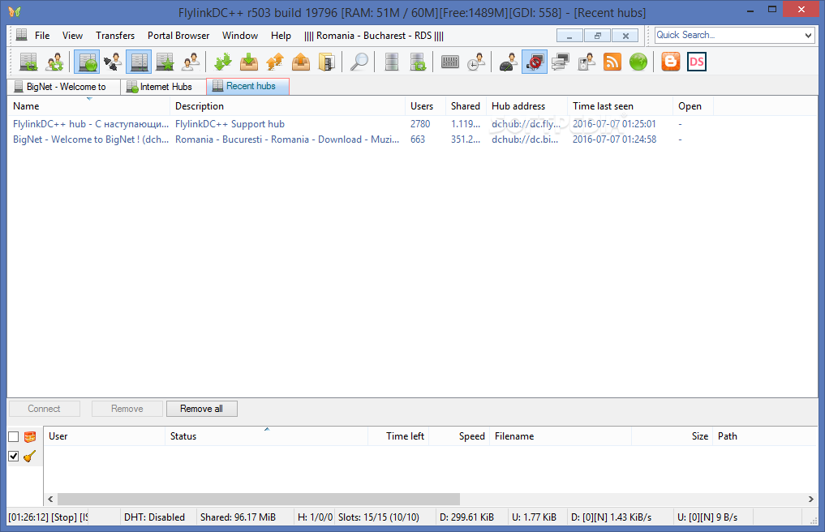Open Search with the magnifying glass icon
This screenshot has width=825, height=532.
coord(359,62)
